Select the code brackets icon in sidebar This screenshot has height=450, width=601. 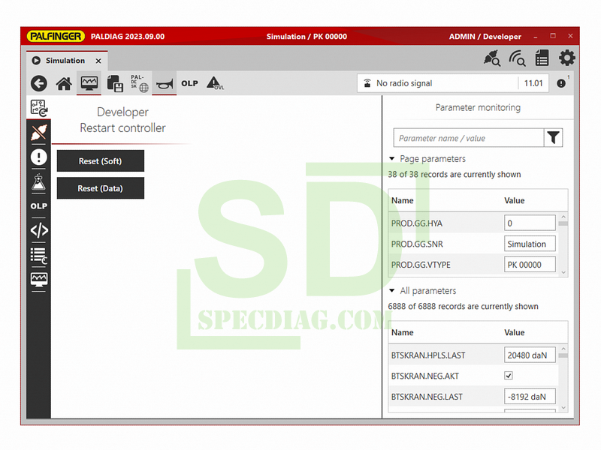39,230
